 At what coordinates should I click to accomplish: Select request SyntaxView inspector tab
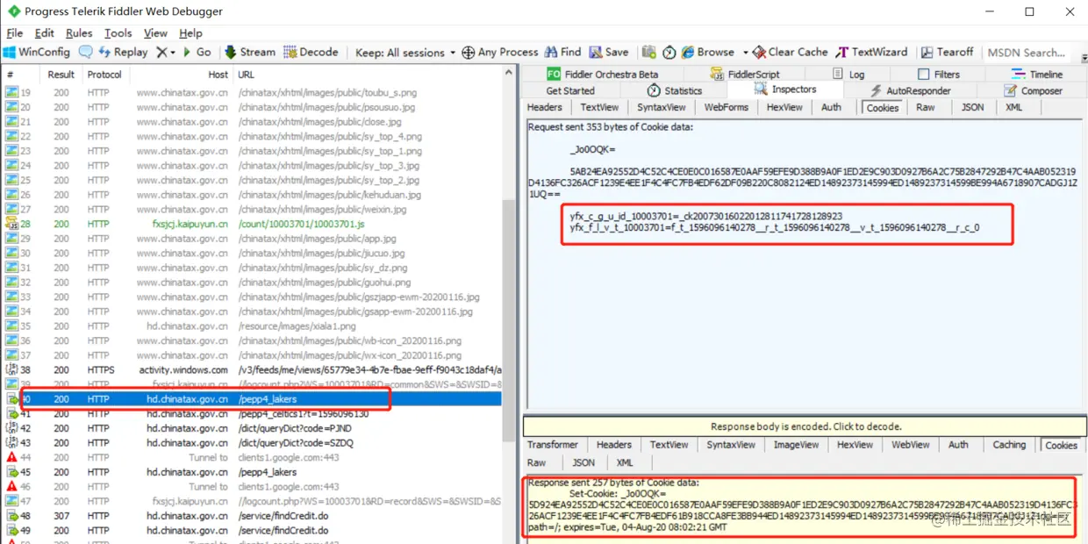point(662,107)
